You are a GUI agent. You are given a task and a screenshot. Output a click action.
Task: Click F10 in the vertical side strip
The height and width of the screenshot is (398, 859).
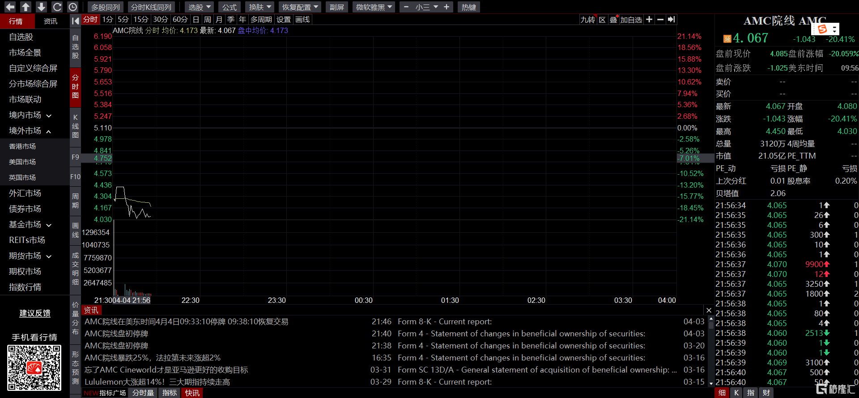tap(75, 177)
